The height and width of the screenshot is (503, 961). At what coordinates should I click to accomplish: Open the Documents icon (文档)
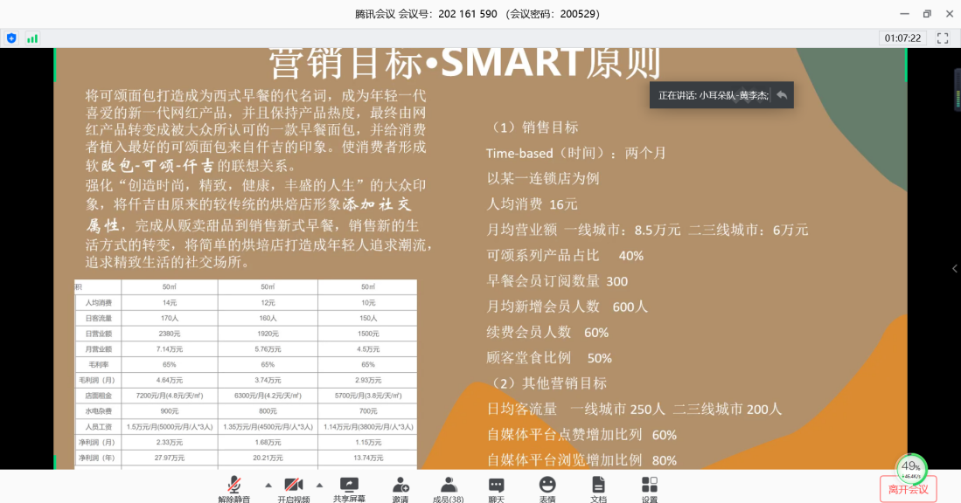598,485
